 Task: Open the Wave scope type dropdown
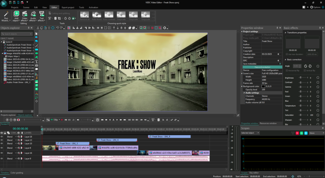pos(316,133)
